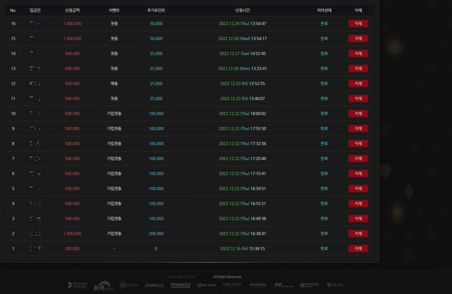Select the Evoplay logo in footer
Image resolution: width=452 pixels, height=294 pixels.
click(x=258, y=285)
